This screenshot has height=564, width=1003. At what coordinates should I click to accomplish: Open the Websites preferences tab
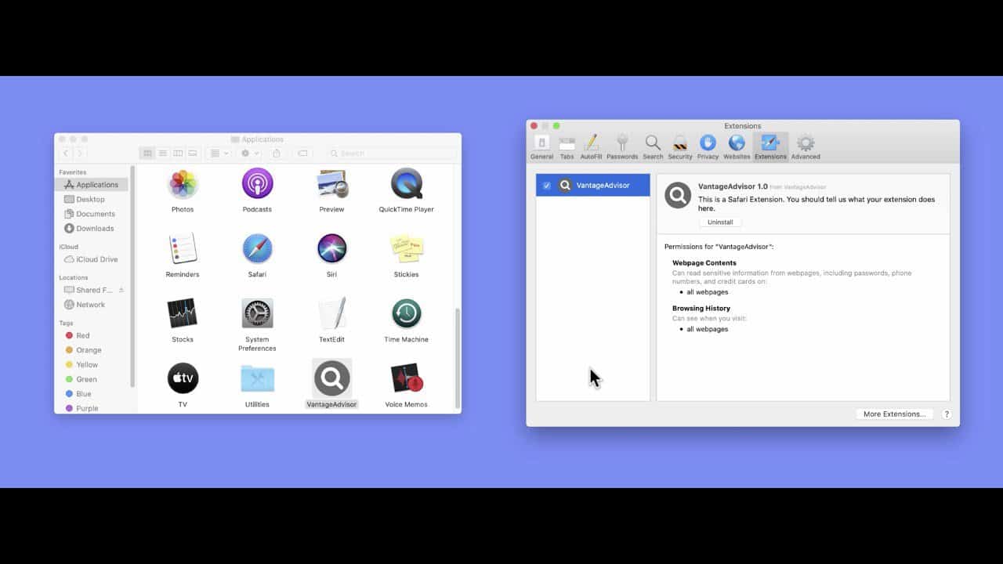[737, 146]
